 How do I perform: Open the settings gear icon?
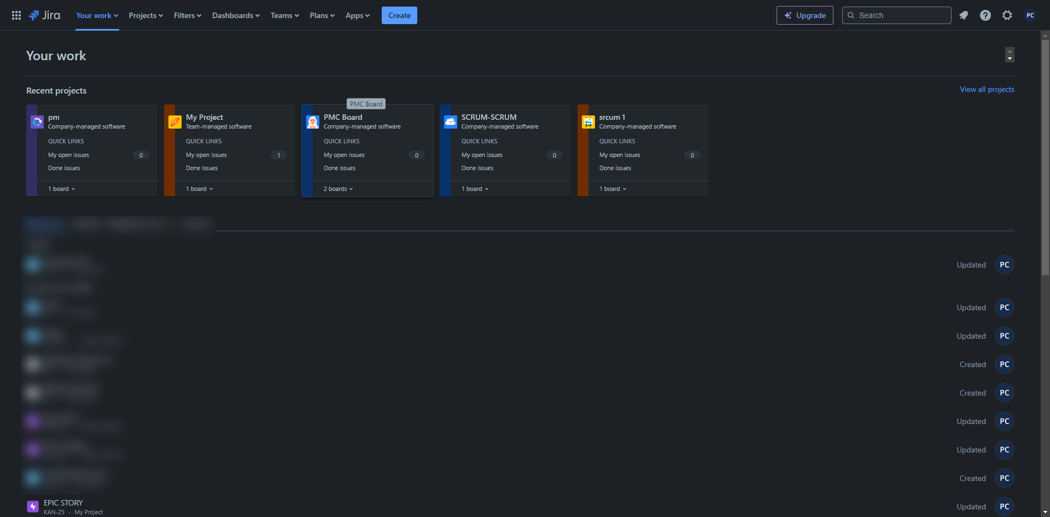click(1007, 15)
